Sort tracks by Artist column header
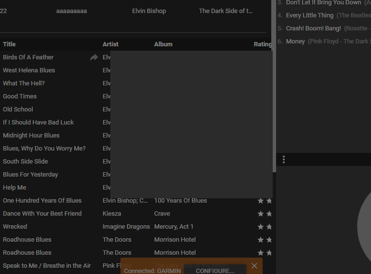Image resolution: width=371 pixels, height=274 pixels. tap(110, 44)
